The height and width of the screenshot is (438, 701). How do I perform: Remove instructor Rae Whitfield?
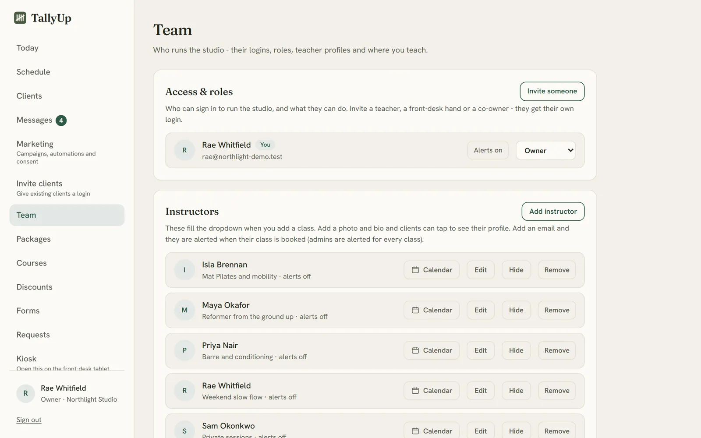coord(557,391)
